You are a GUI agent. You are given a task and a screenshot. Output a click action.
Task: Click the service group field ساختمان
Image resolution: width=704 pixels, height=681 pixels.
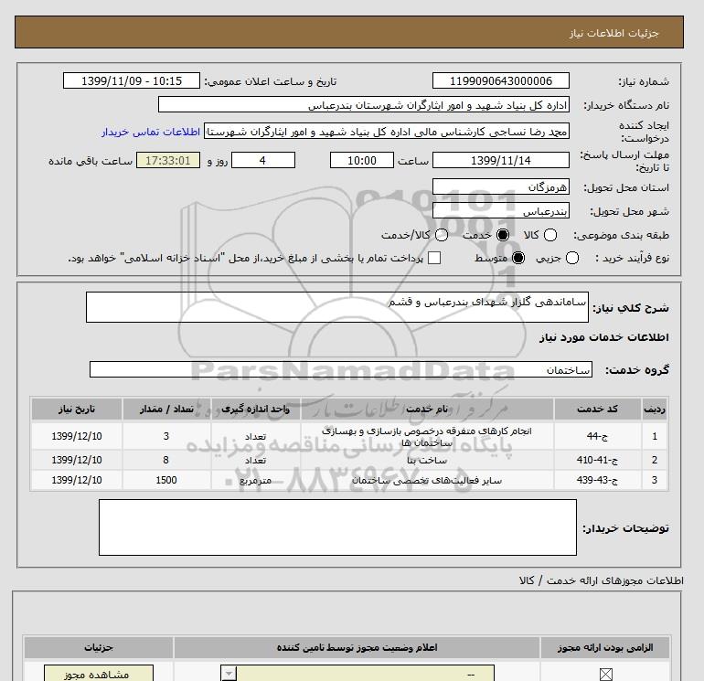(341, 369)
